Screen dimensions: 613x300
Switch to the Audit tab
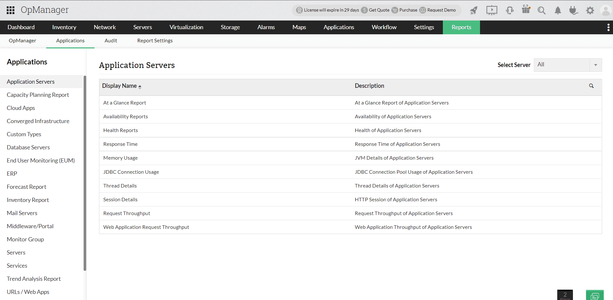(111, 40)
